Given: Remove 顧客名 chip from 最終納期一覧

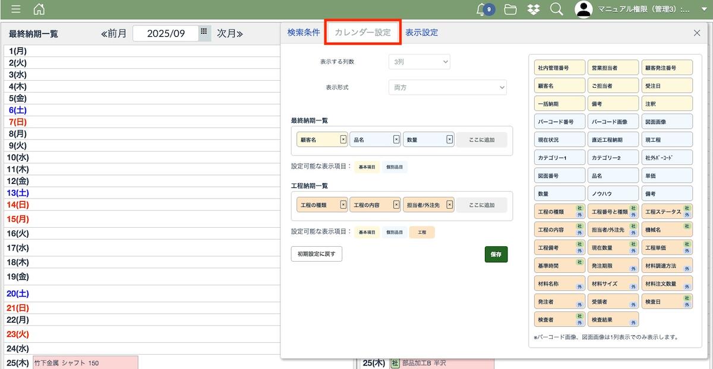Looking at the screenshot, I should (343, 139).
